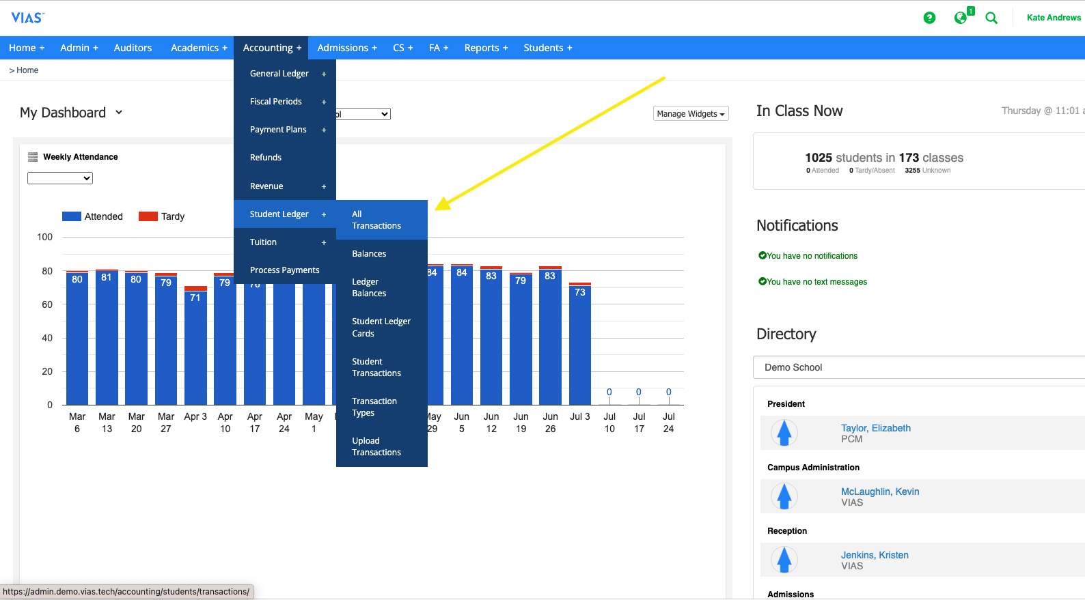Screen dimensions: 1085x600
Task: Choose Upload Transactions from the submenu
Action: [376, 446]
